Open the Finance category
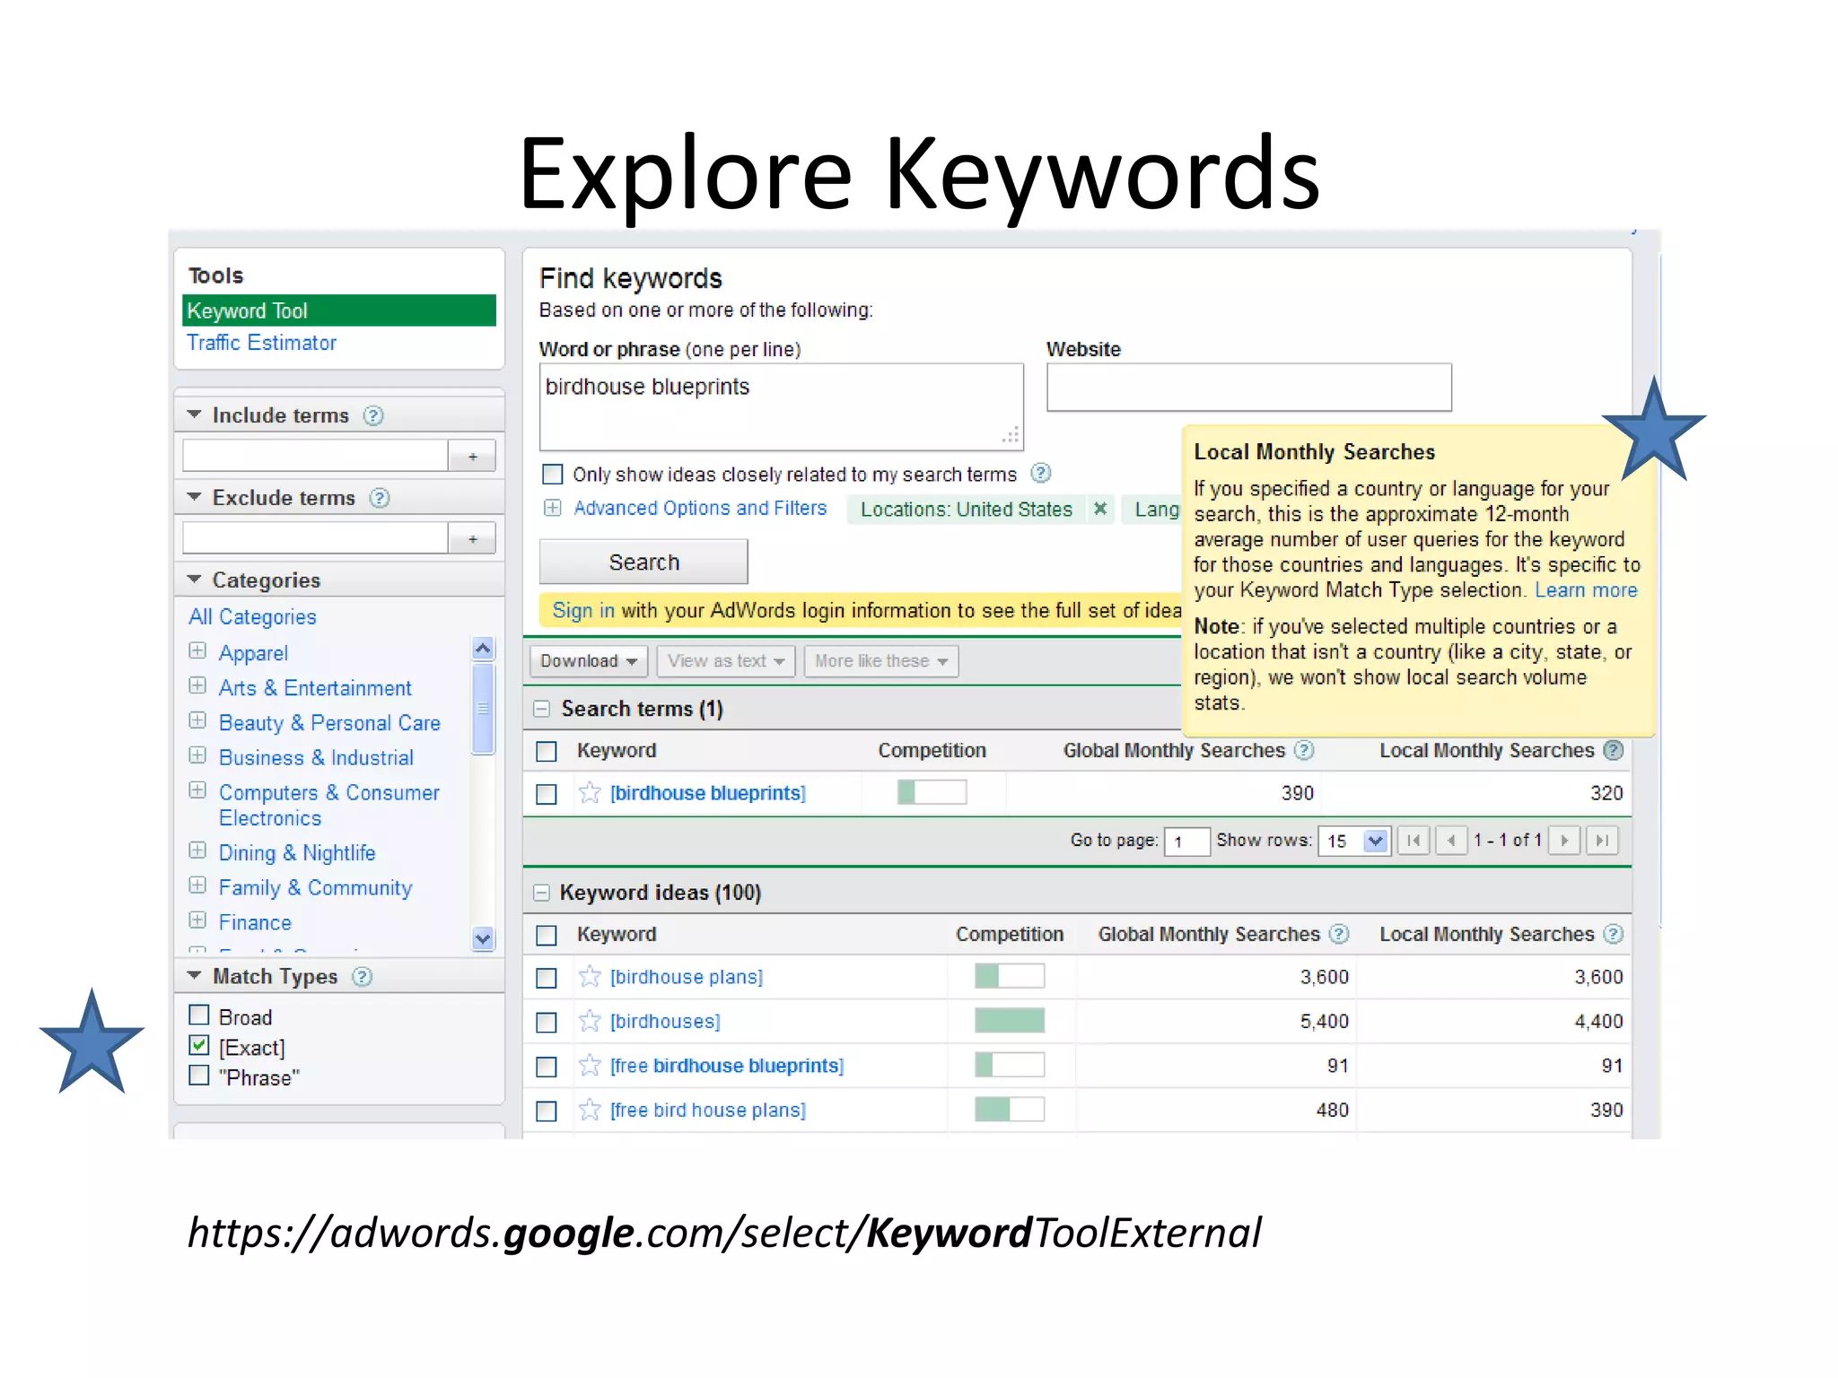Screen dimensions: 1838x1378 (255, 923)
